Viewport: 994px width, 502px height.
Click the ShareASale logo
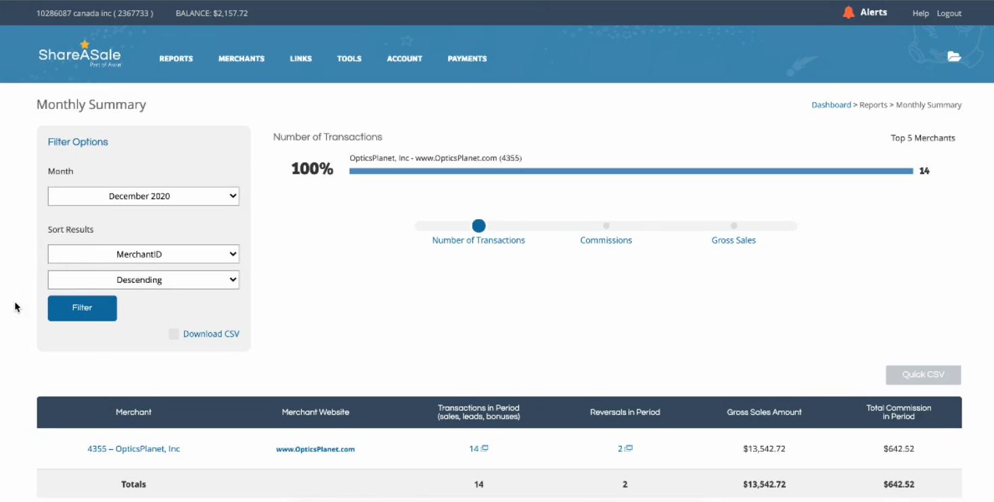point(79,55)
